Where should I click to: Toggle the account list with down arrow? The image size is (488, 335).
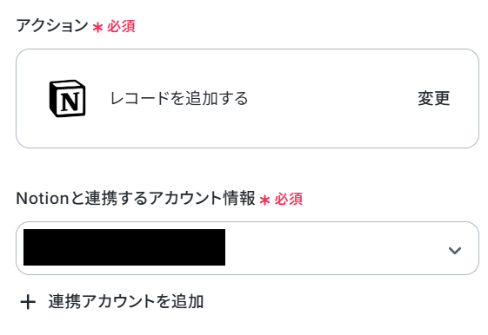(x=454, y=250)
